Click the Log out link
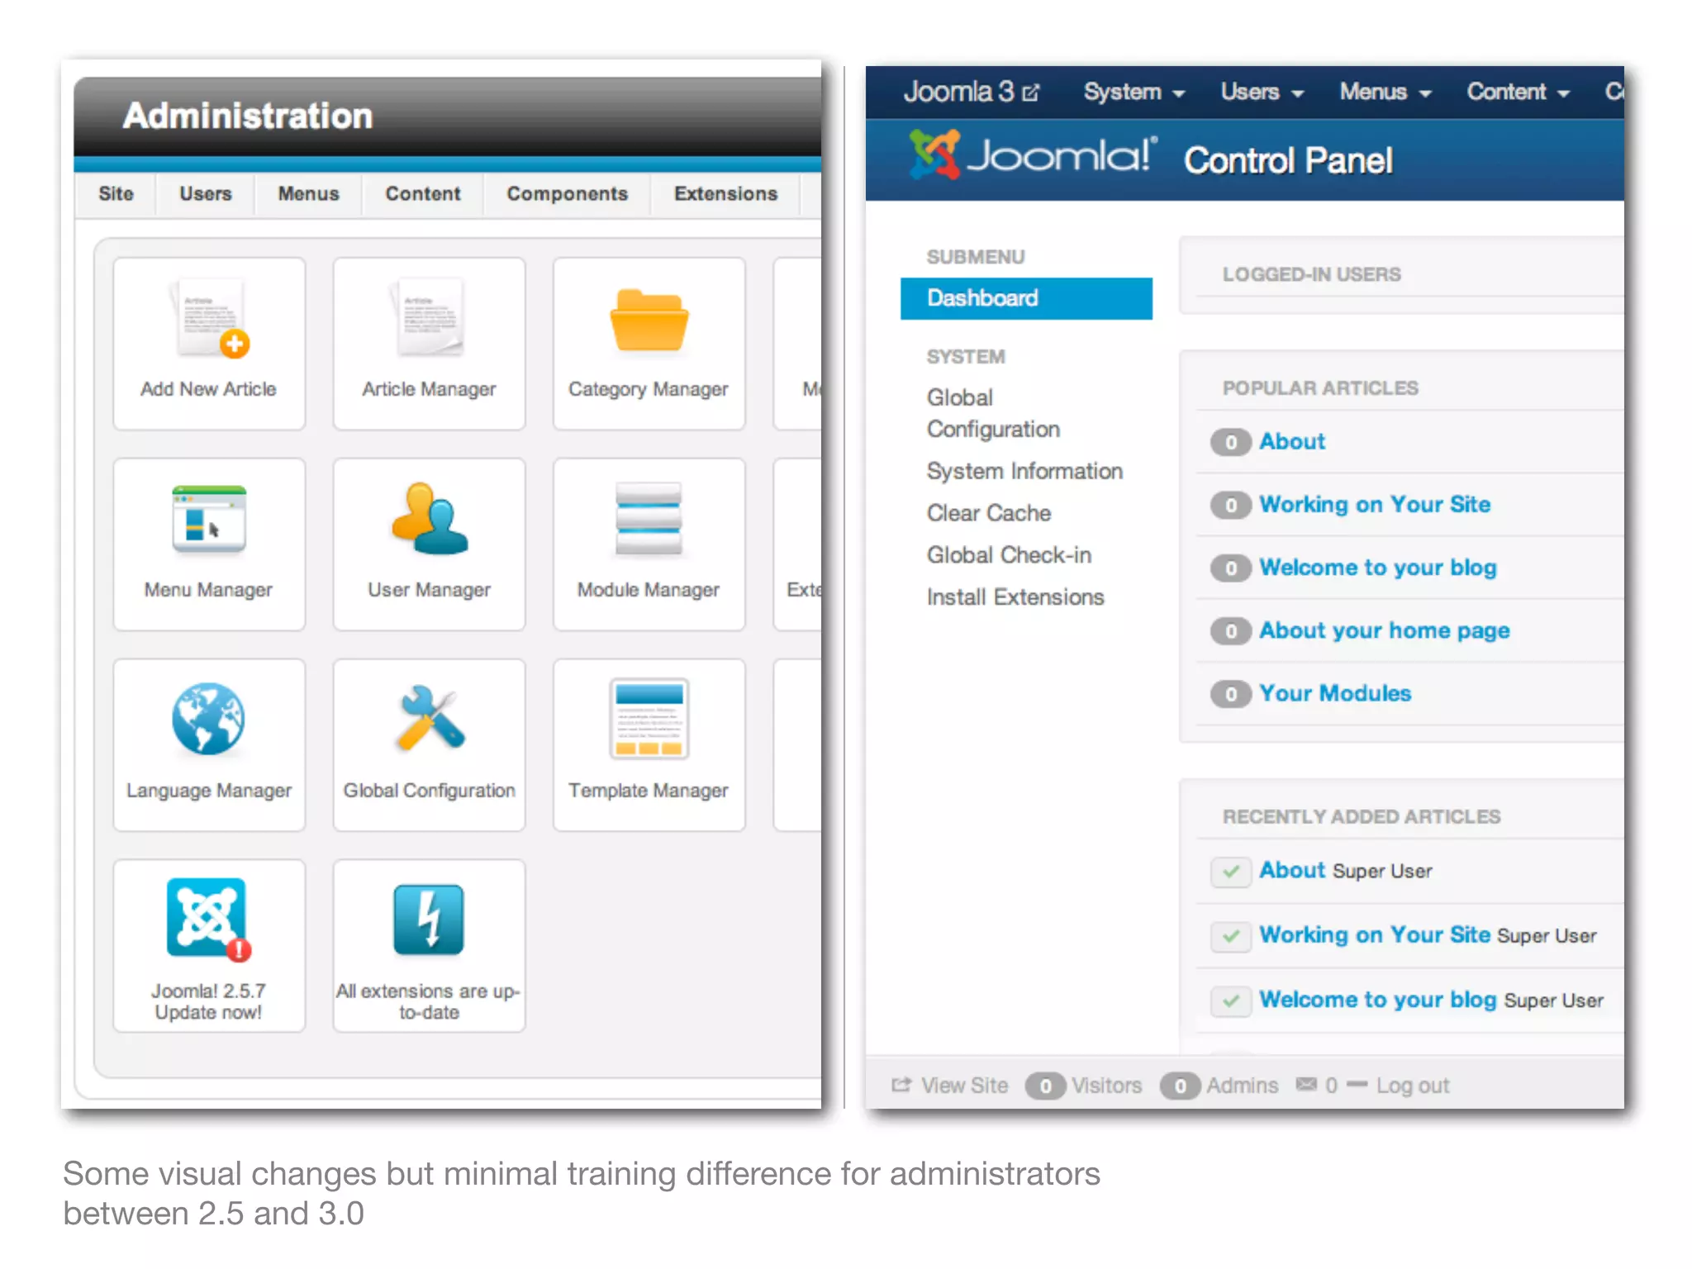Image resolution: width=1692 pixels, height=1269 pixels. (1413, 1085)
